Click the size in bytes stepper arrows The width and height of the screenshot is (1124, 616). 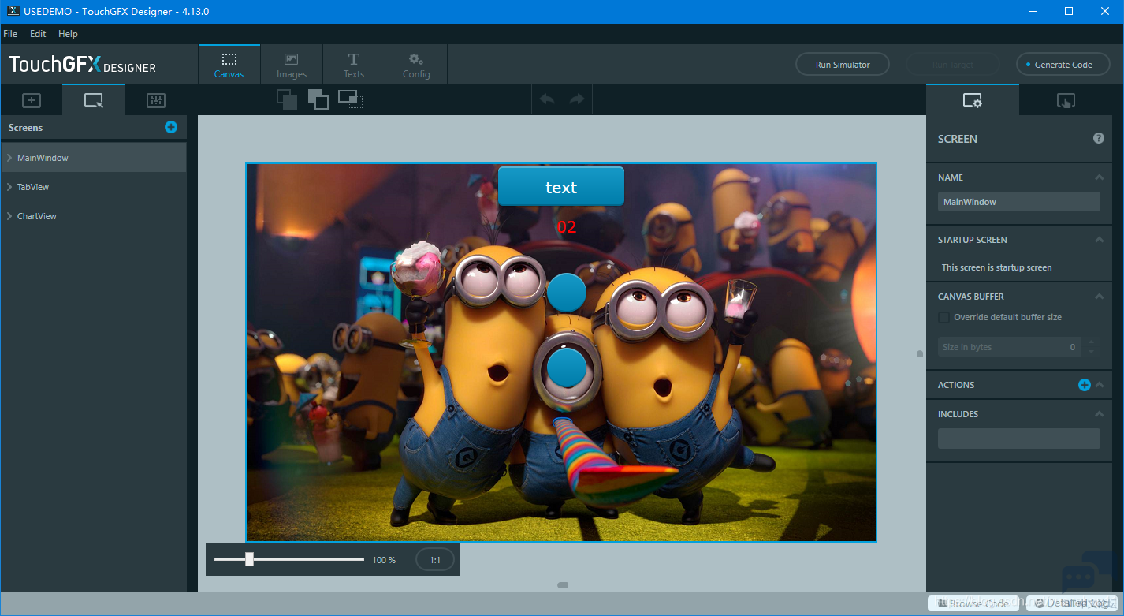coord(1091,347)
